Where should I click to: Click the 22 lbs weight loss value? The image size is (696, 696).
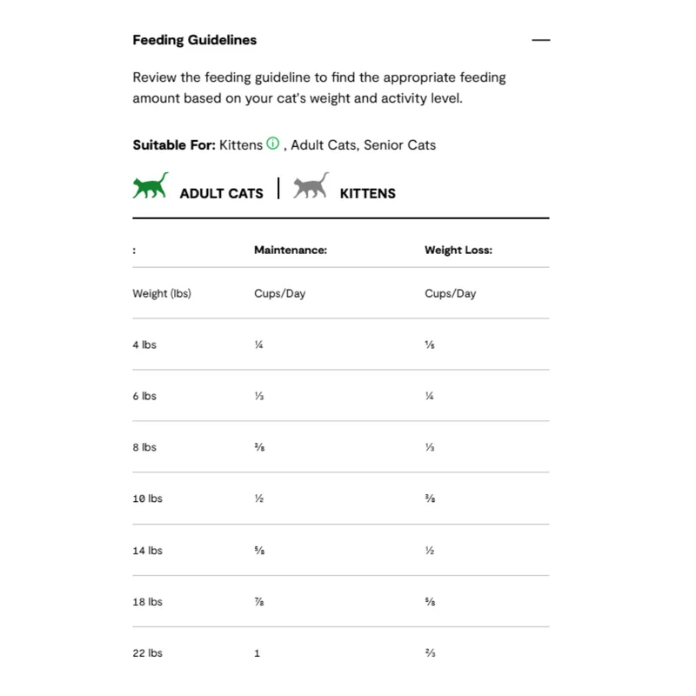click(430, 653)
